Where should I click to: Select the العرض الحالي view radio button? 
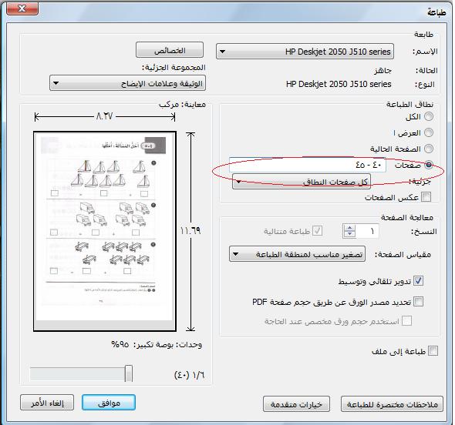[x=429, y=132]
